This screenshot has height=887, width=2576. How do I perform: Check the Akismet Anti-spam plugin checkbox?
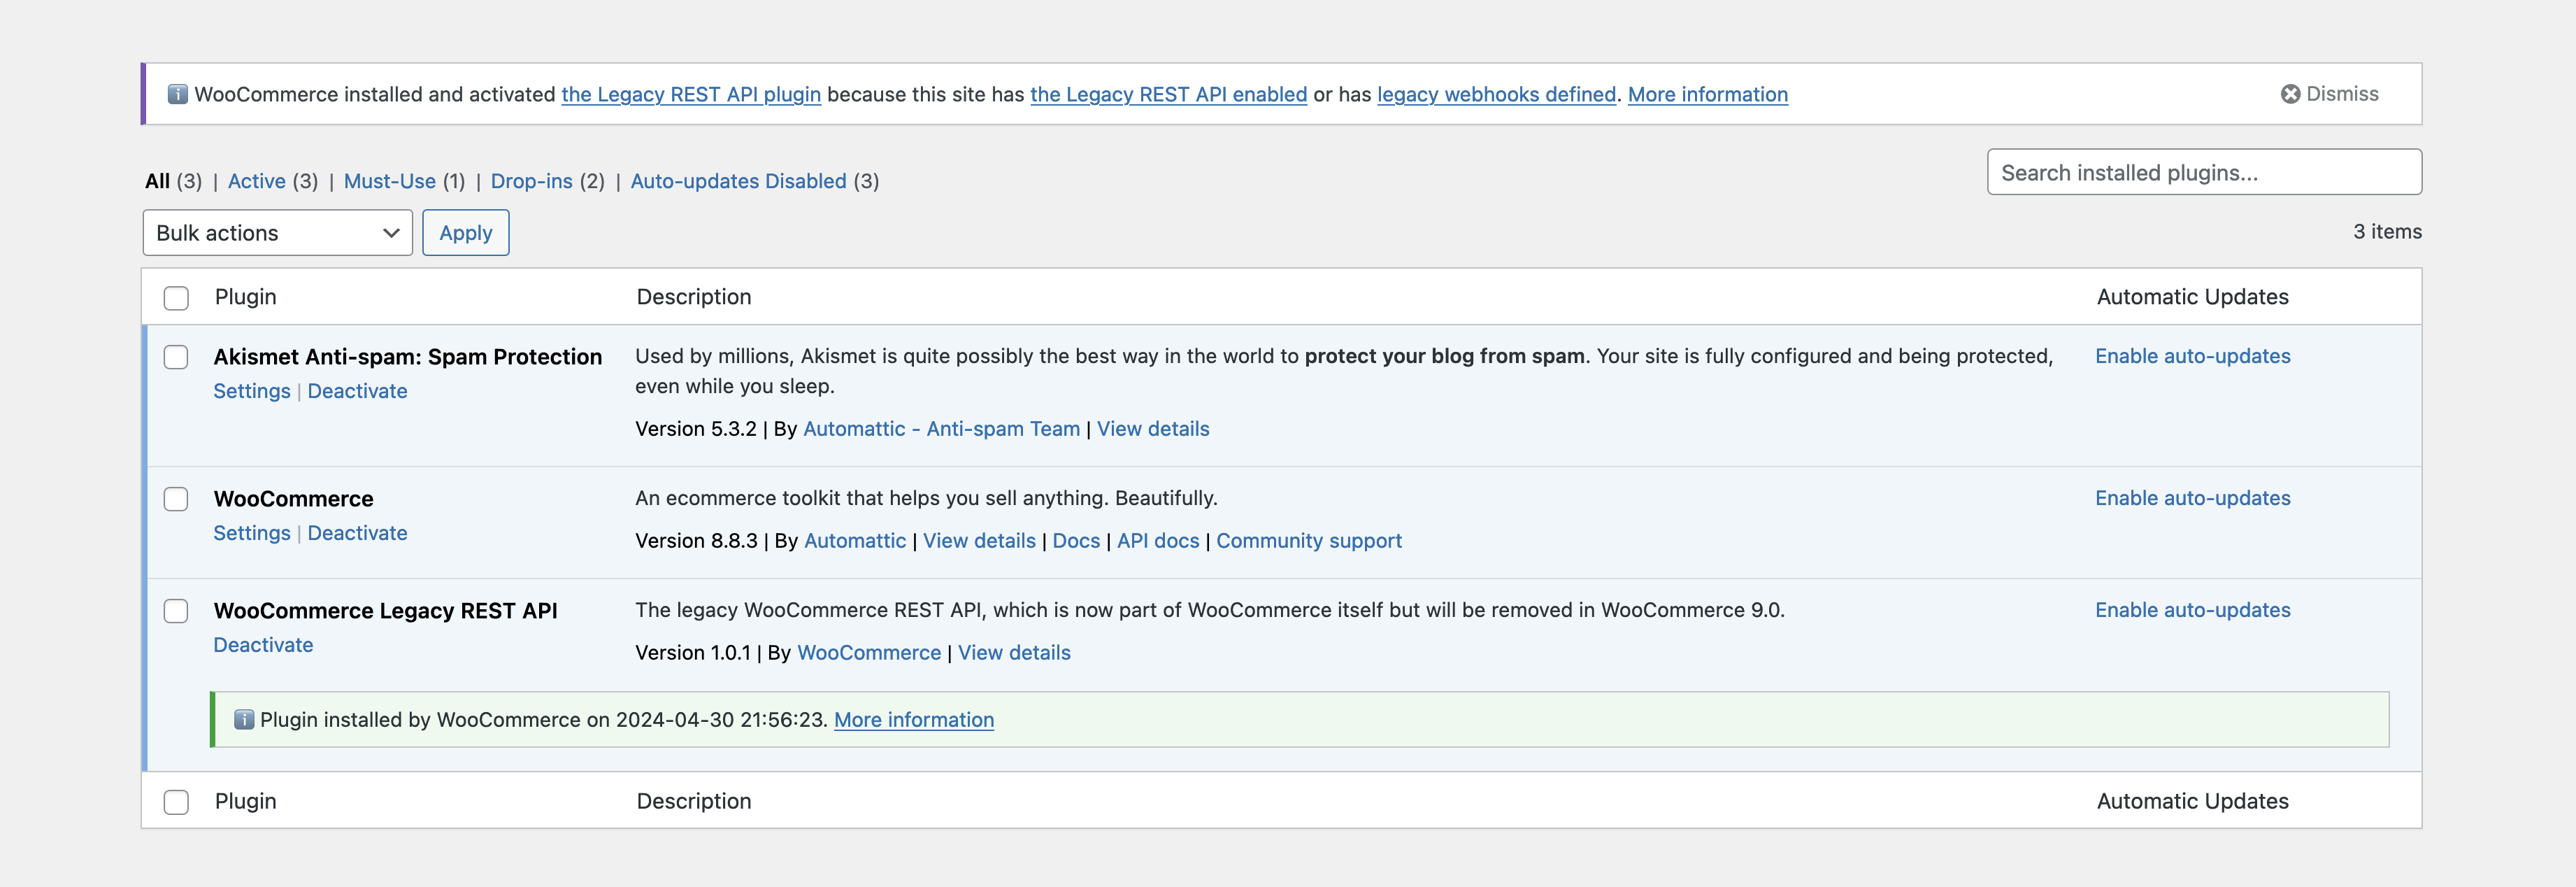point(176,356)
